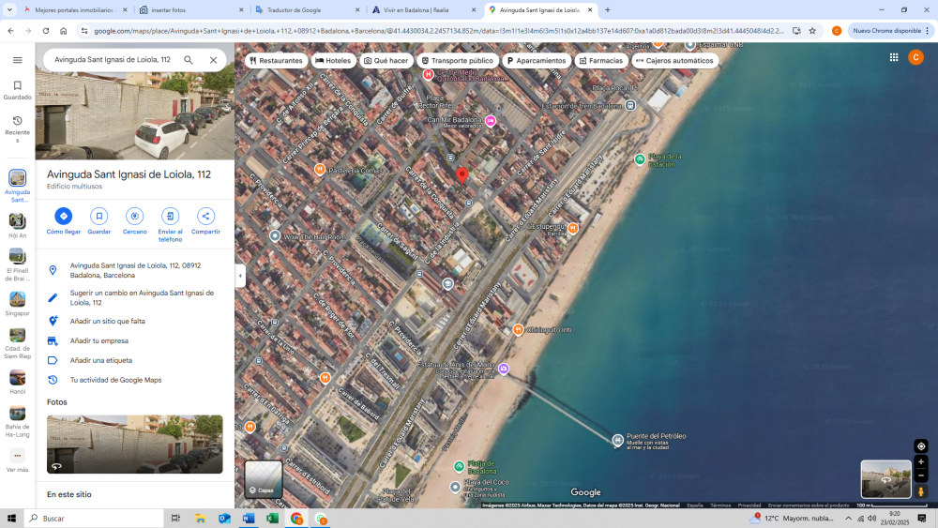938x528 pixels.
Task: Zoom in with the plus button
Action: (921, 461)
